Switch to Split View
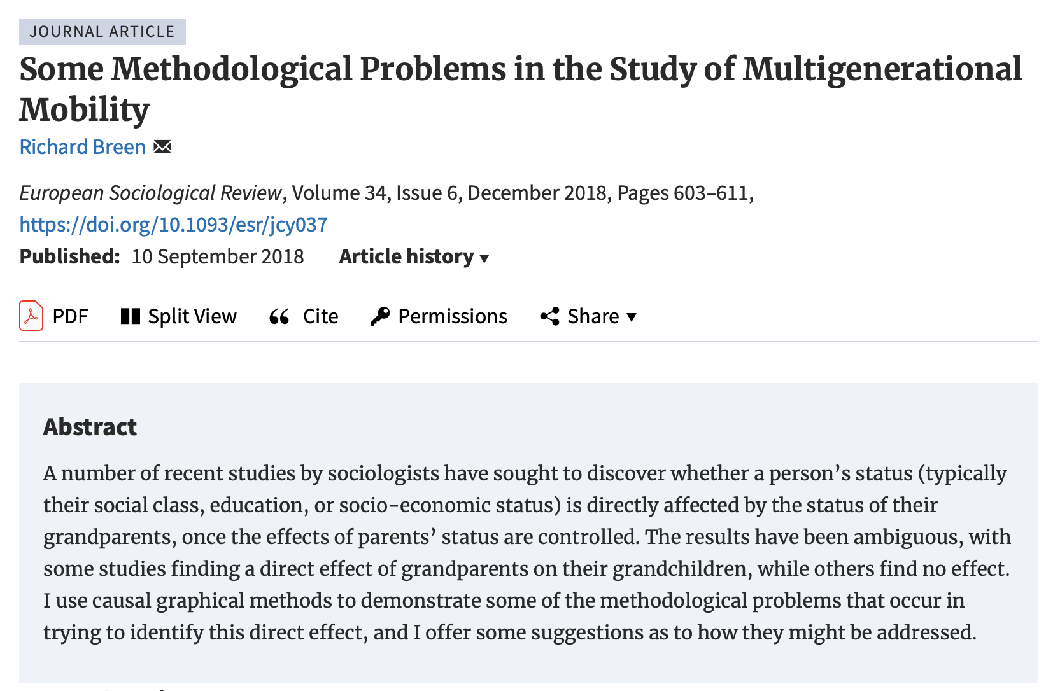1053x691 pixels. [x=192, y=316]
